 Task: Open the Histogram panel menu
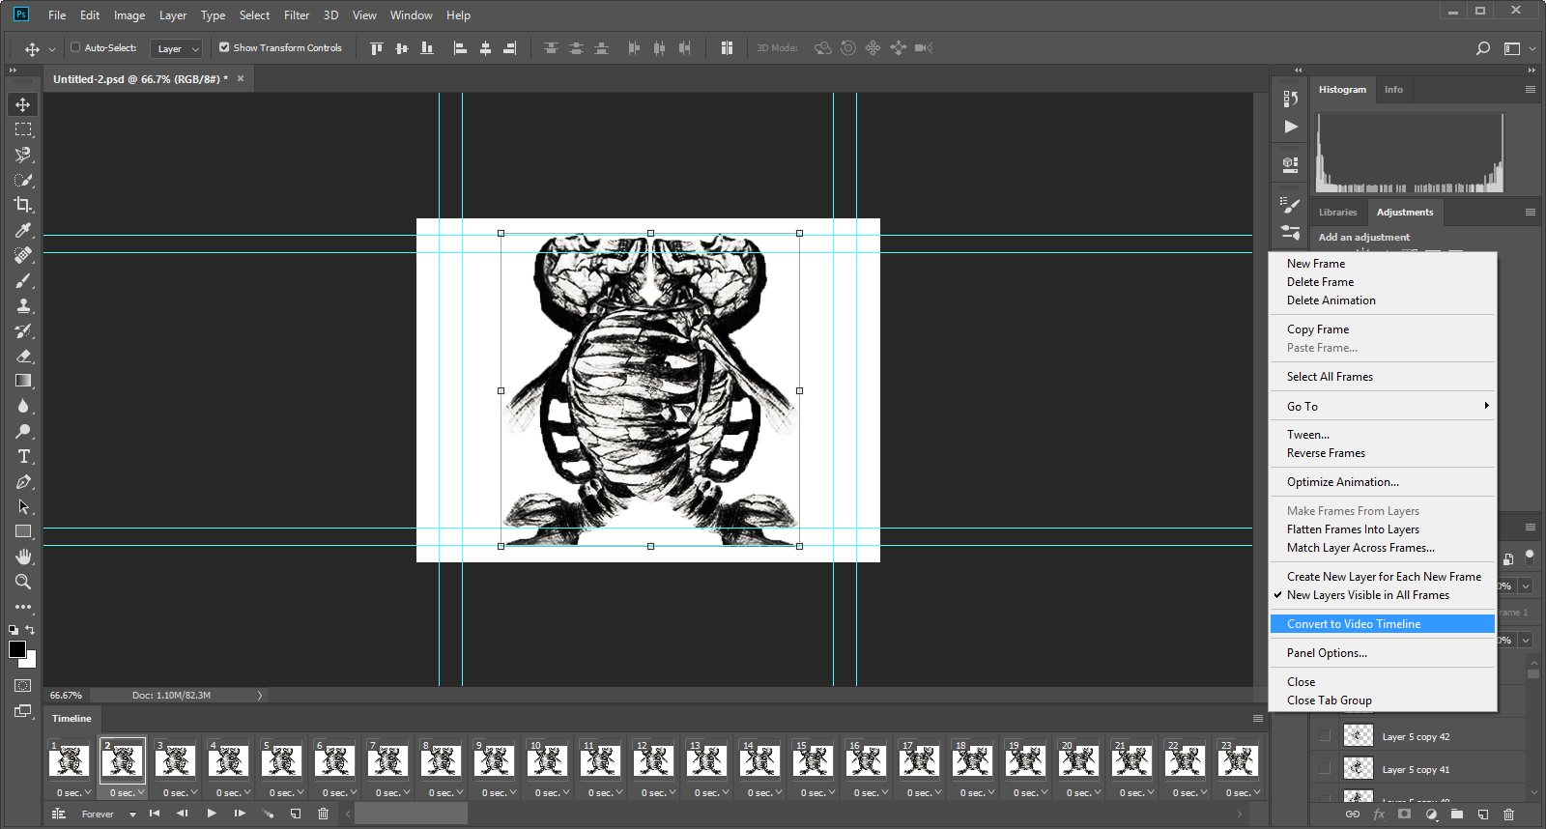tap(1531, 89)
